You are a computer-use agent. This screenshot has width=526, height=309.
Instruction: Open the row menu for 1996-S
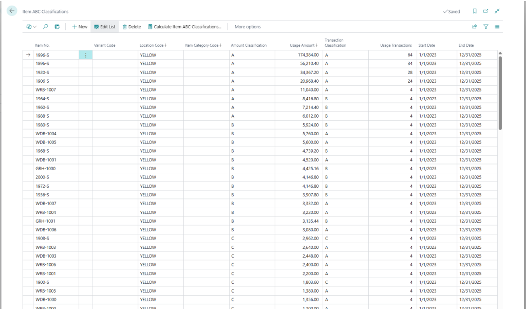point(85,54)
